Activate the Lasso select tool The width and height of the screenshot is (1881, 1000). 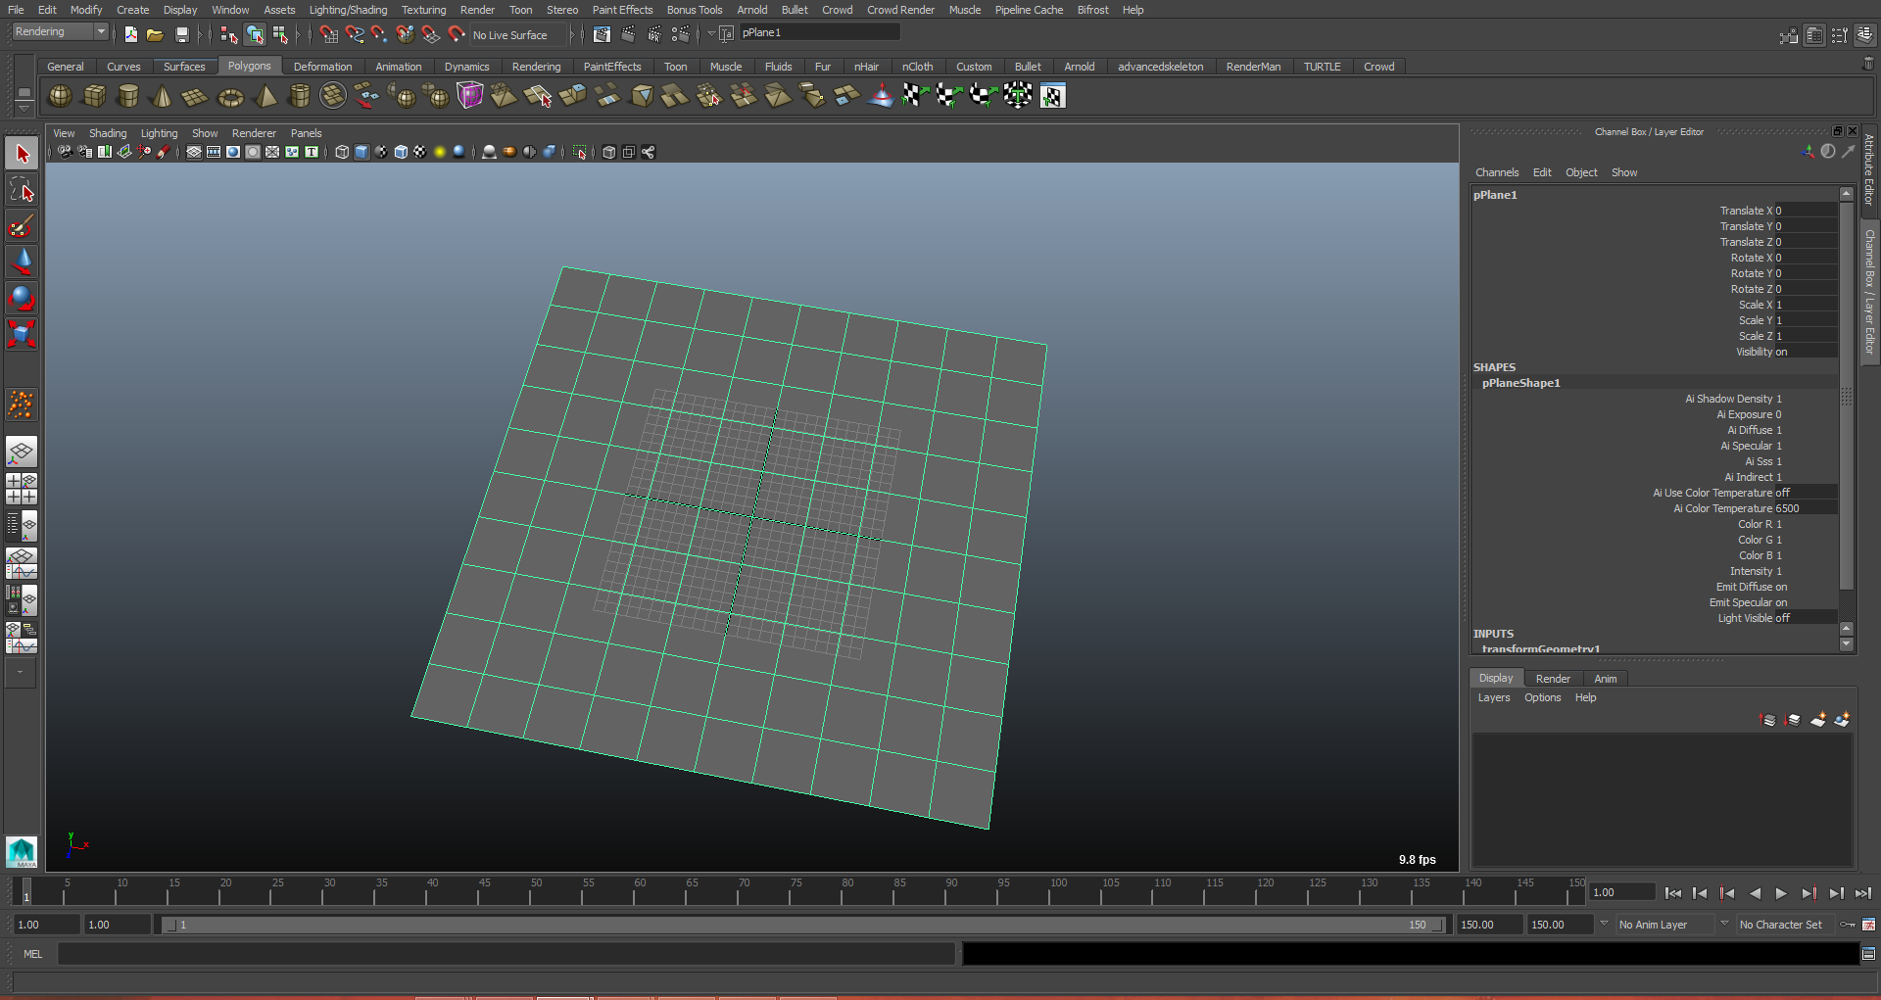[x=22, y=190]
